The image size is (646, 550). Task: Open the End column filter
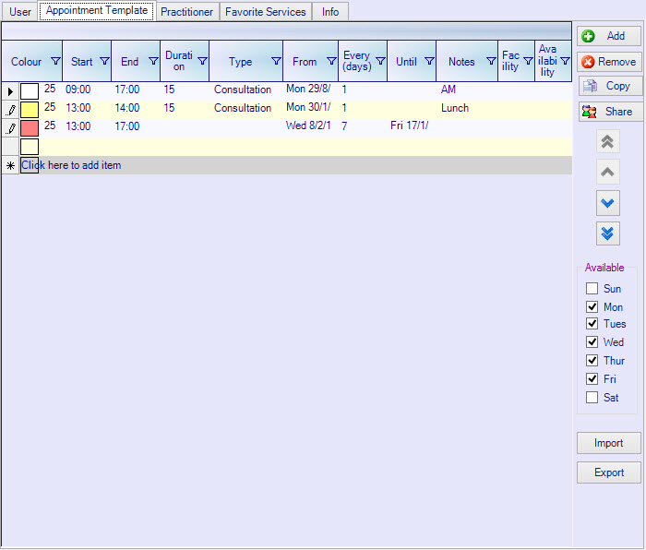coord(153,62)
